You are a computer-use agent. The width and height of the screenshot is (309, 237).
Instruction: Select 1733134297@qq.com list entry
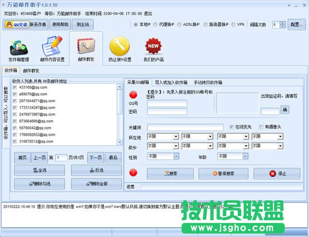(37, 108)
